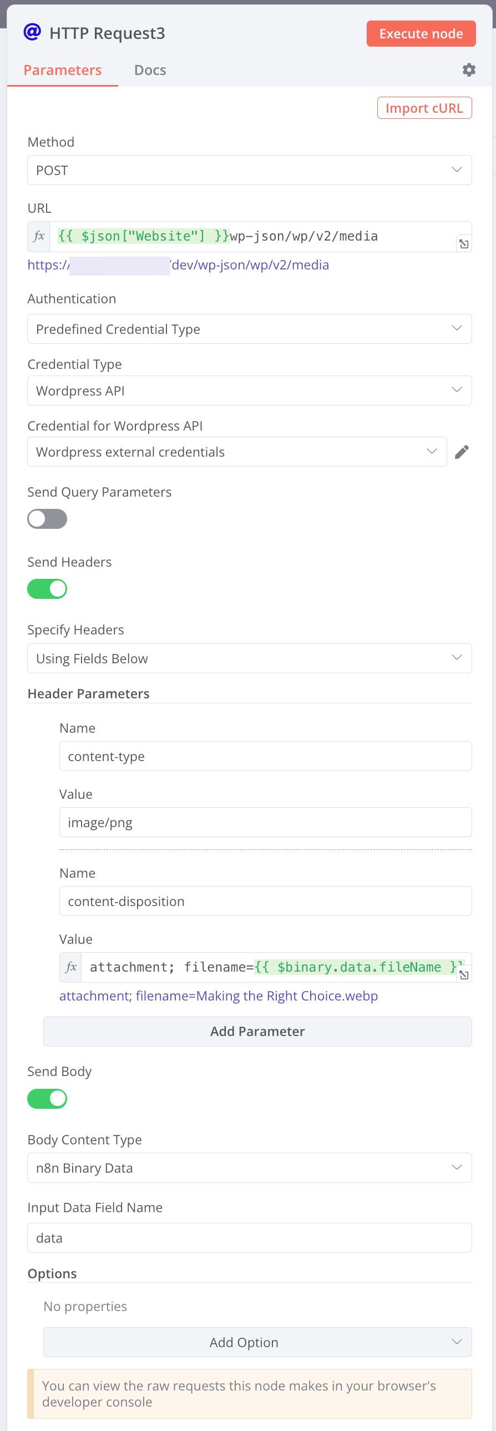The width and height of the screenshot is (496, 1431).
Task: Click the Execute node button
Action: click(x=421, y=33)
